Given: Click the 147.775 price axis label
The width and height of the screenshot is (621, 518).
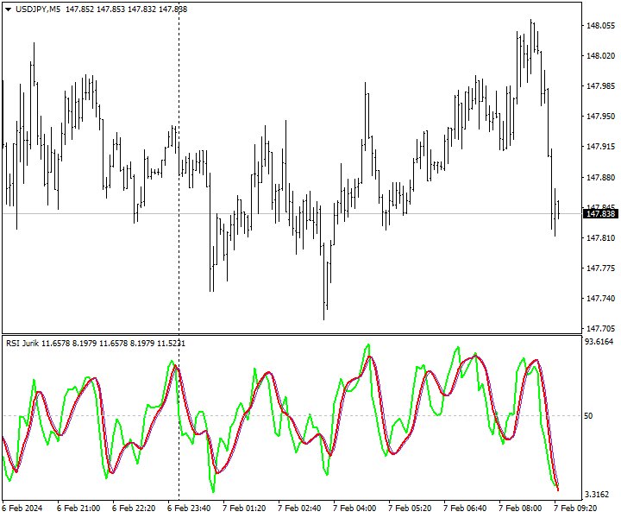Looking at the screenshot, I should tap(600, 268).
